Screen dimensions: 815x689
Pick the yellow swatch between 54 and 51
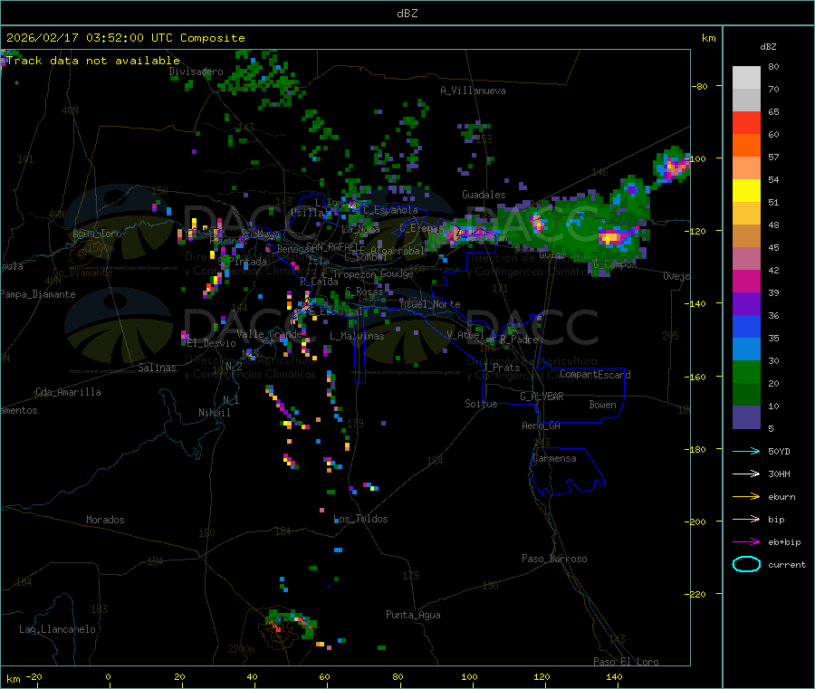point(746,191)
